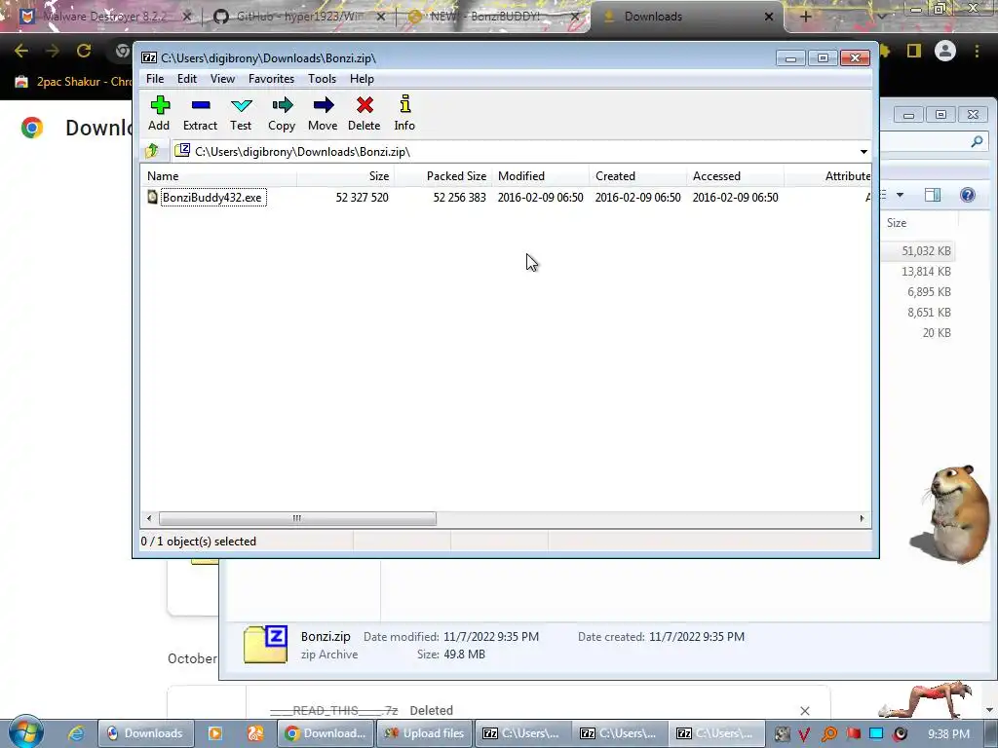This screenshot has height=748, width=998.
Task: Click the Copy toolbar icon
Action: [282, 113]
